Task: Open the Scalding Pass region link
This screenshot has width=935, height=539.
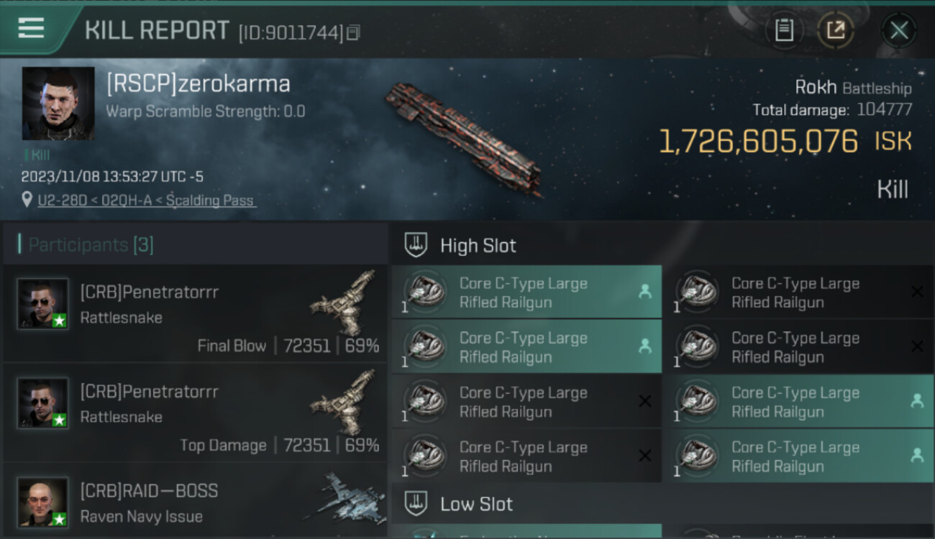Action: point(210,201)
